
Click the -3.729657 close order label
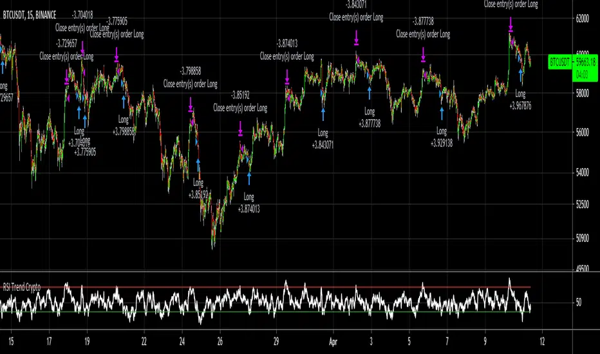[x=66, y=50]
